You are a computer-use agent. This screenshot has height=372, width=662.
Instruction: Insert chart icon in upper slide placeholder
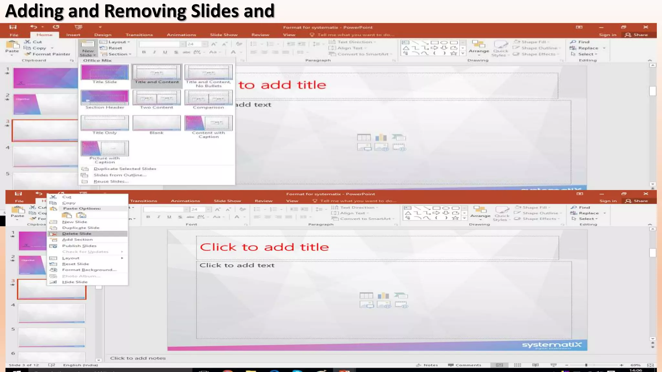381,138
